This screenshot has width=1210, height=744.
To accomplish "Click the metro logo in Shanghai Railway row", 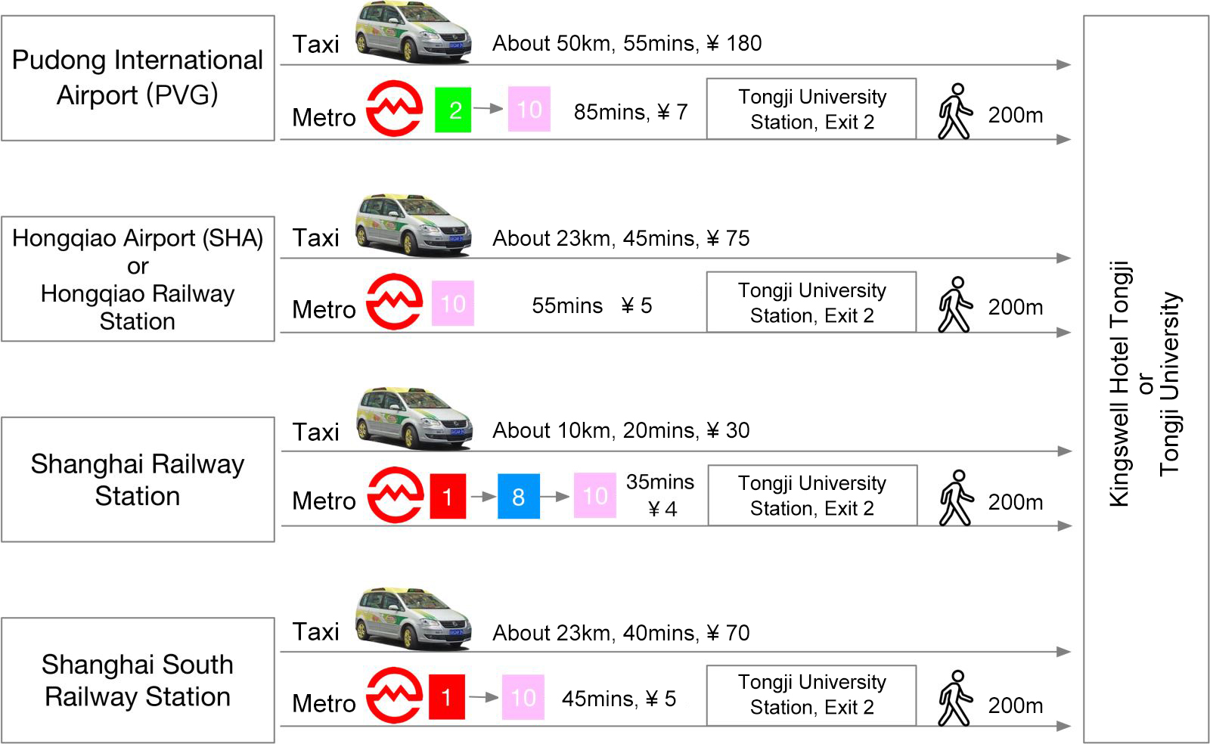I will [x=395, y=495].
